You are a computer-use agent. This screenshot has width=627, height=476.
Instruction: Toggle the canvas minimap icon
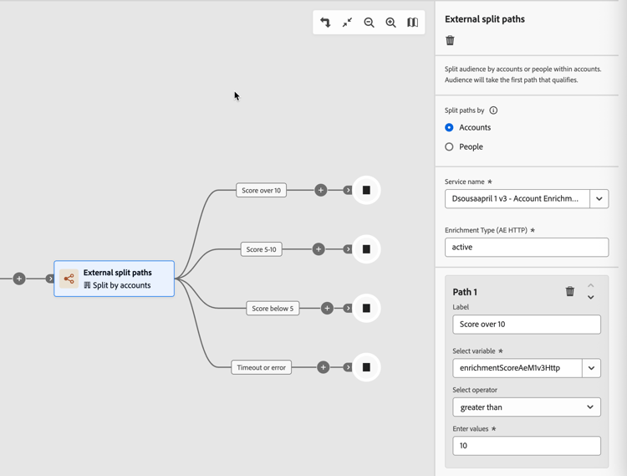click(412, 23)
